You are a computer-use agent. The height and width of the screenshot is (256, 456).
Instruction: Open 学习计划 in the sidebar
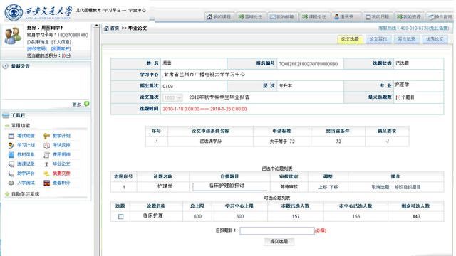26,145
